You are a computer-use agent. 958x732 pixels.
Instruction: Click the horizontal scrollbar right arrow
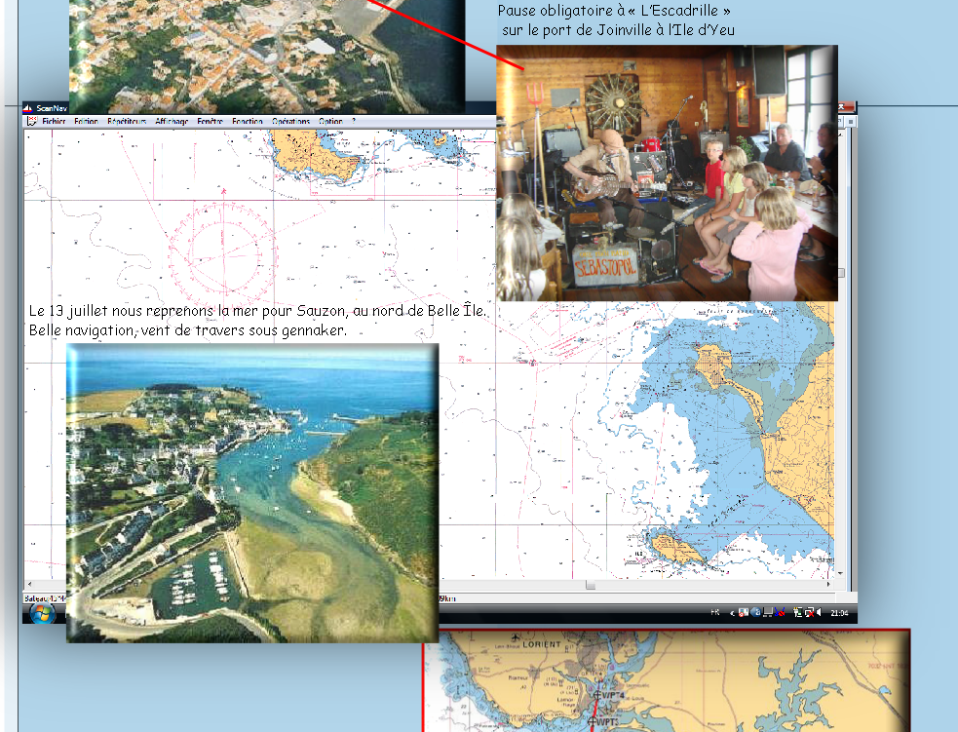click(x=828, y=586)
